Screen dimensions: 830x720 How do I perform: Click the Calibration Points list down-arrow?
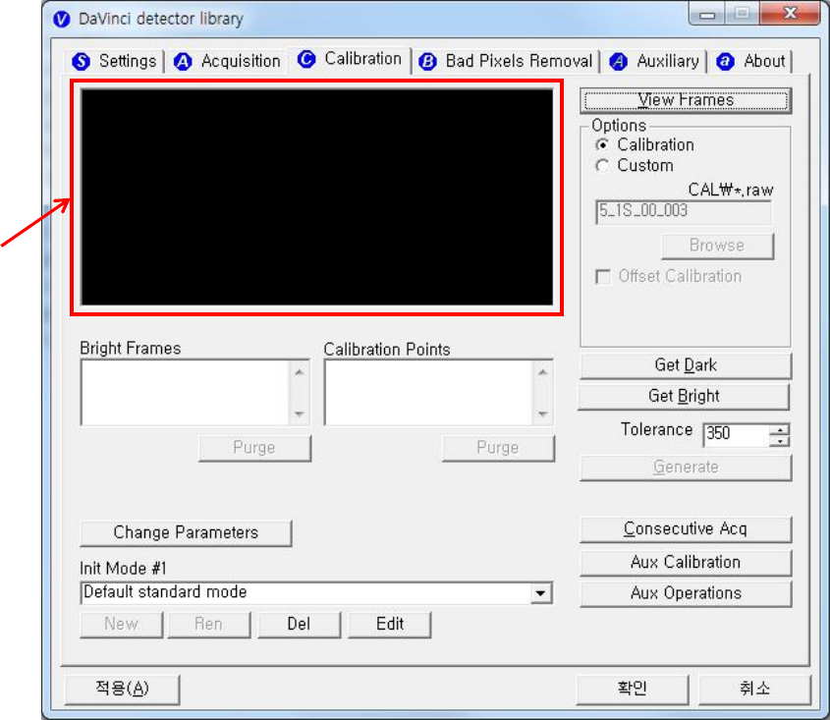click(x=543, y=414)
